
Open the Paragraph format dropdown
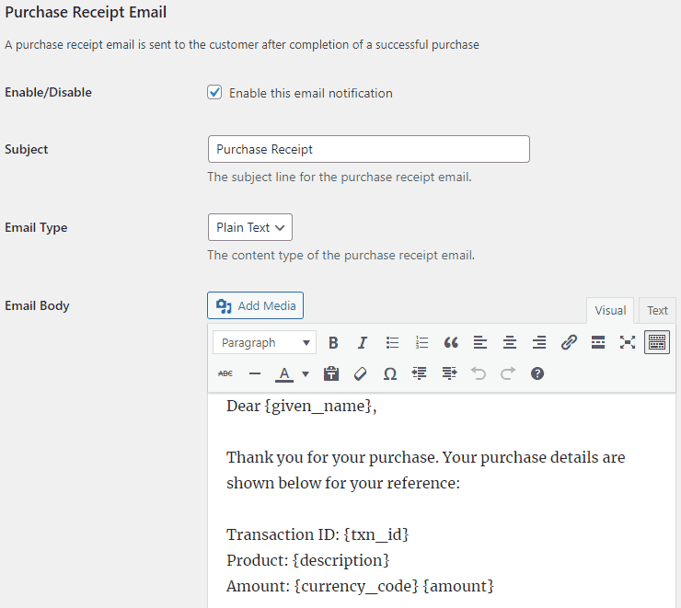coord(264,343)
